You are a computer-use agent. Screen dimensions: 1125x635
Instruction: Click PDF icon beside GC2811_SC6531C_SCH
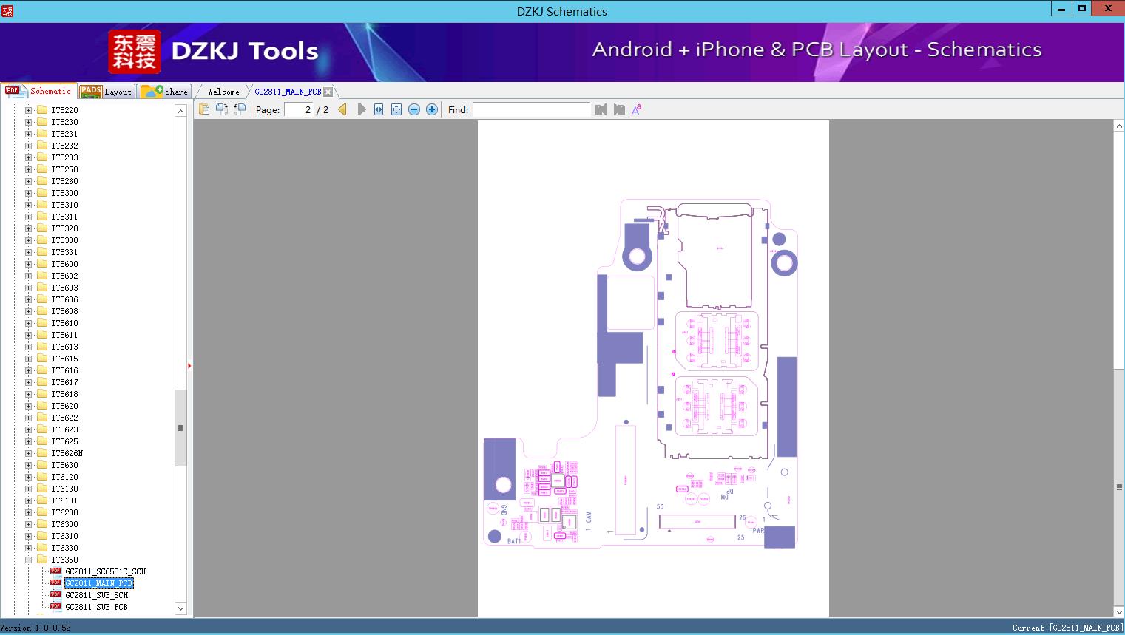[x=55, y=571]
